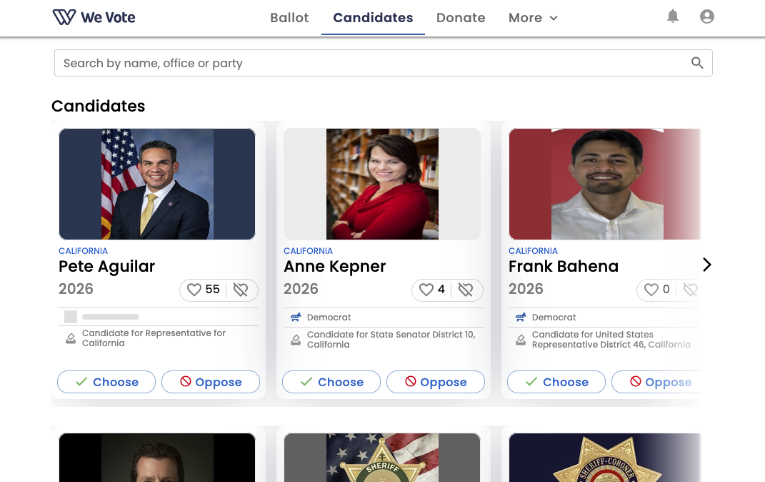Click CALIFORNIA label above Frank Bahena
Image resolution: width=765 pixels, height=482 pixels.
pyautogui.click(x=533, y=251)
